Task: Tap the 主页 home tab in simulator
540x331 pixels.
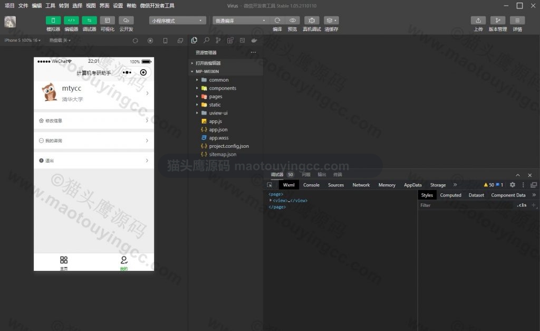Action: pos(64,263)
